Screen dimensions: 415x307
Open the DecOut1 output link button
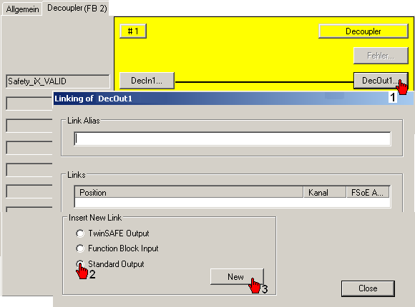point(381,80)
